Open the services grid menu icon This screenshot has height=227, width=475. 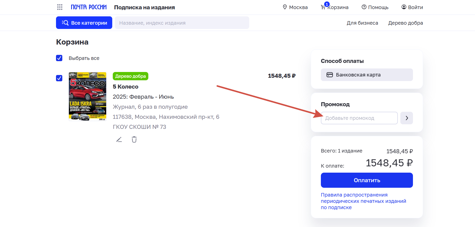coord(60,7)
